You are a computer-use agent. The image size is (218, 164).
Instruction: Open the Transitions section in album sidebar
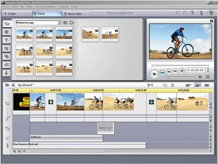[x=6, y=32]
